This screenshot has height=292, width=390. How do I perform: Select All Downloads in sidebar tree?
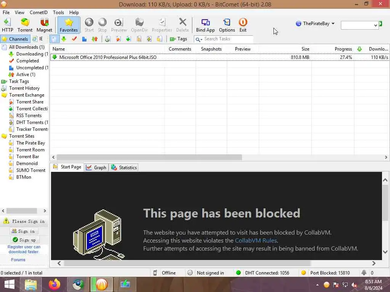(27, 47)
